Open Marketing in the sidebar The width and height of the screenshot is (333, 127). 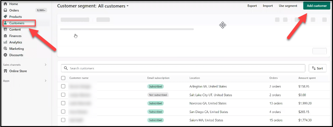pos(16,49)
